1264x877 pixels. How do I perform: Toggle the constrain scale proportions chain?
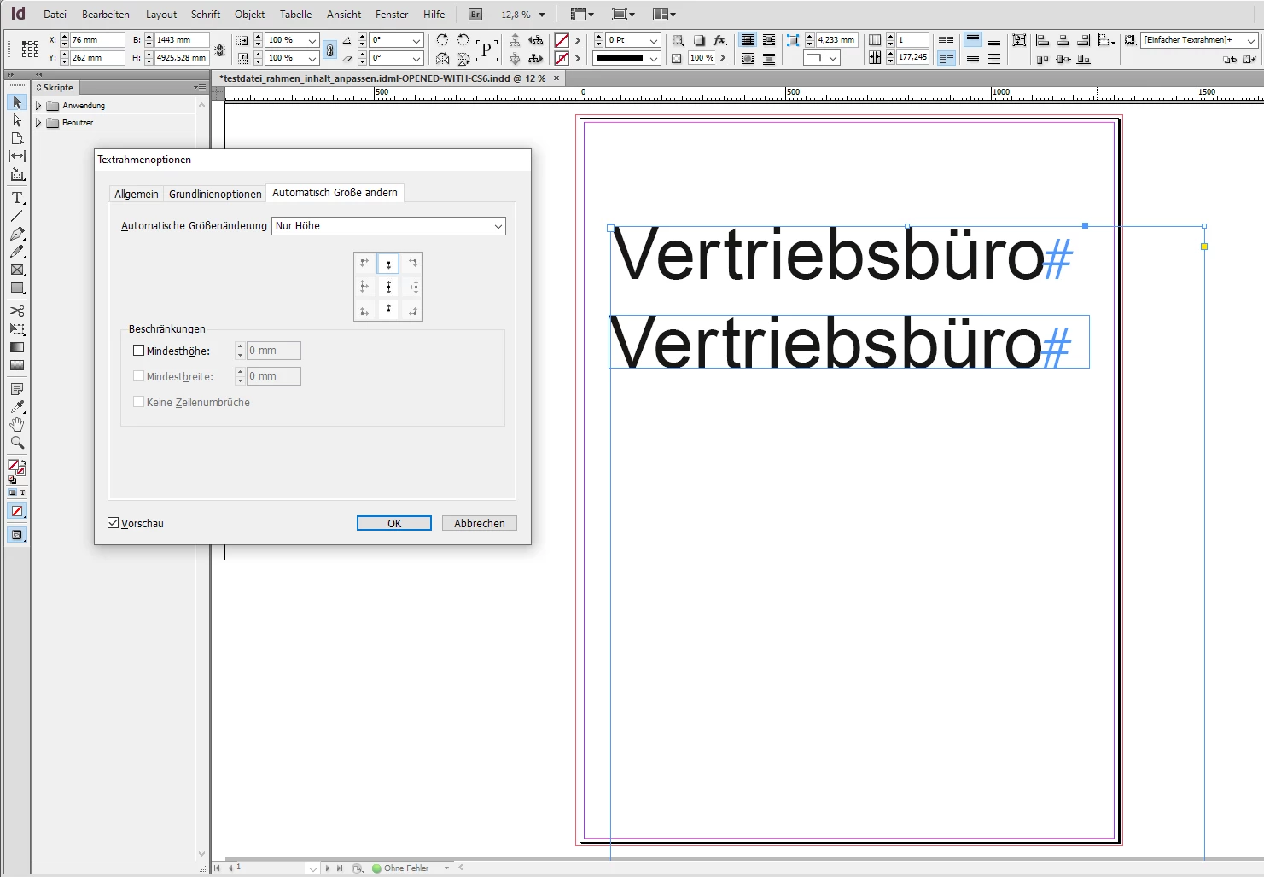pyautogui.click(x=330, y=49)
